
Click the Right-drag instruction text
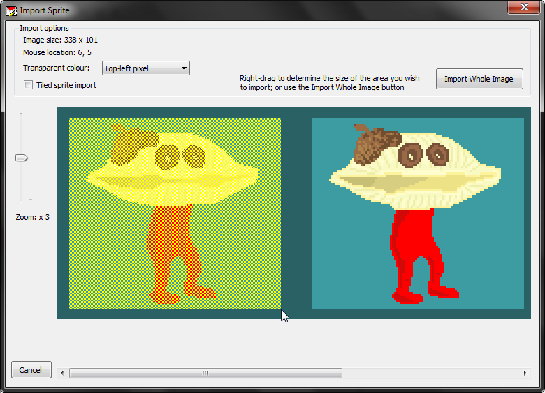coord(330,82)
